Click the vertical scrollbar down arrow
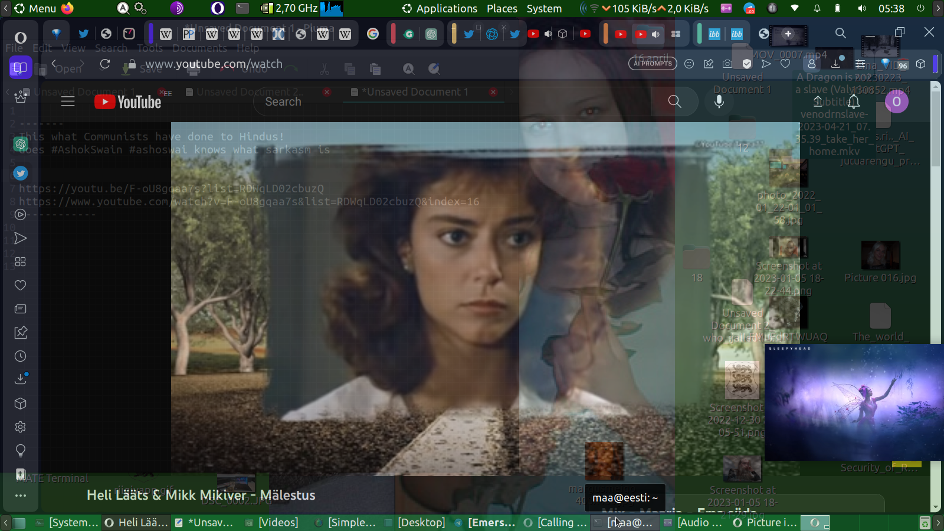 935,507
